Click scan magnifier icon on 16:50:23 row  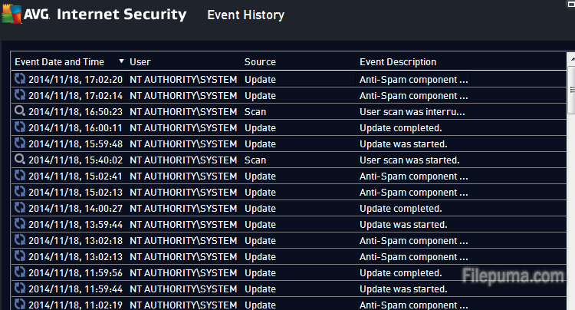pos(20,111)
